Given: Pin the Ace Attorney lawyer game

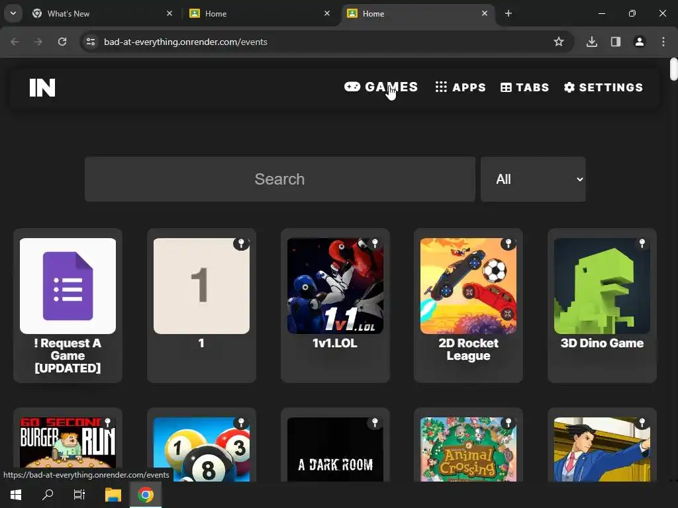Looking at the screenshot, I should click(642, 423).
